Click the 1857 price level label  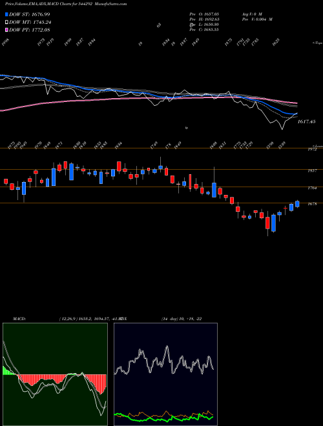312,170
